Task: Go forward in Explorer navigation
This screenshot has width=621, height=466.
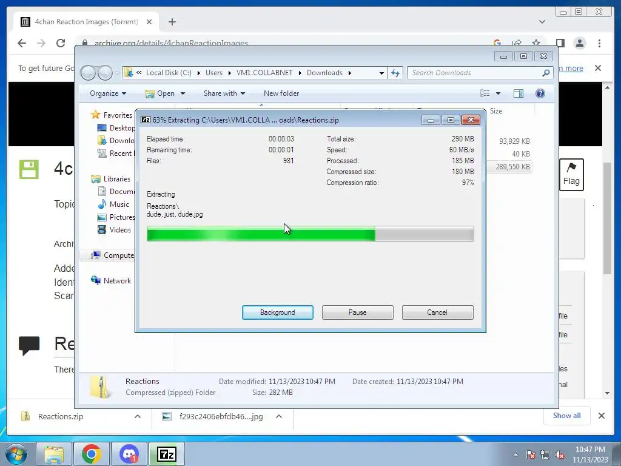Action: [x=105, y=73]
